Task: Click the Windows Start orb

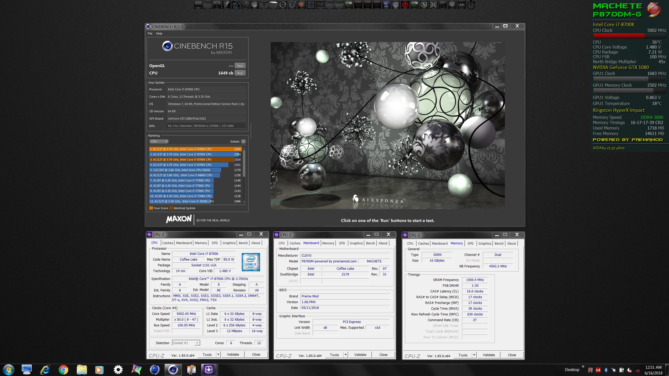Action: click(8, 369)
